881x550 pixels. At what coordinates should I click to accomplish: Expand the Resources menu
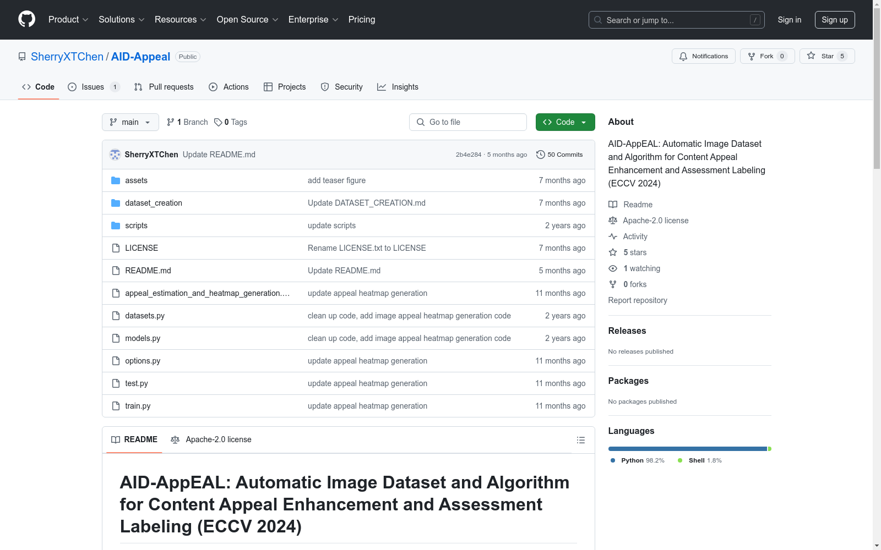181,19
